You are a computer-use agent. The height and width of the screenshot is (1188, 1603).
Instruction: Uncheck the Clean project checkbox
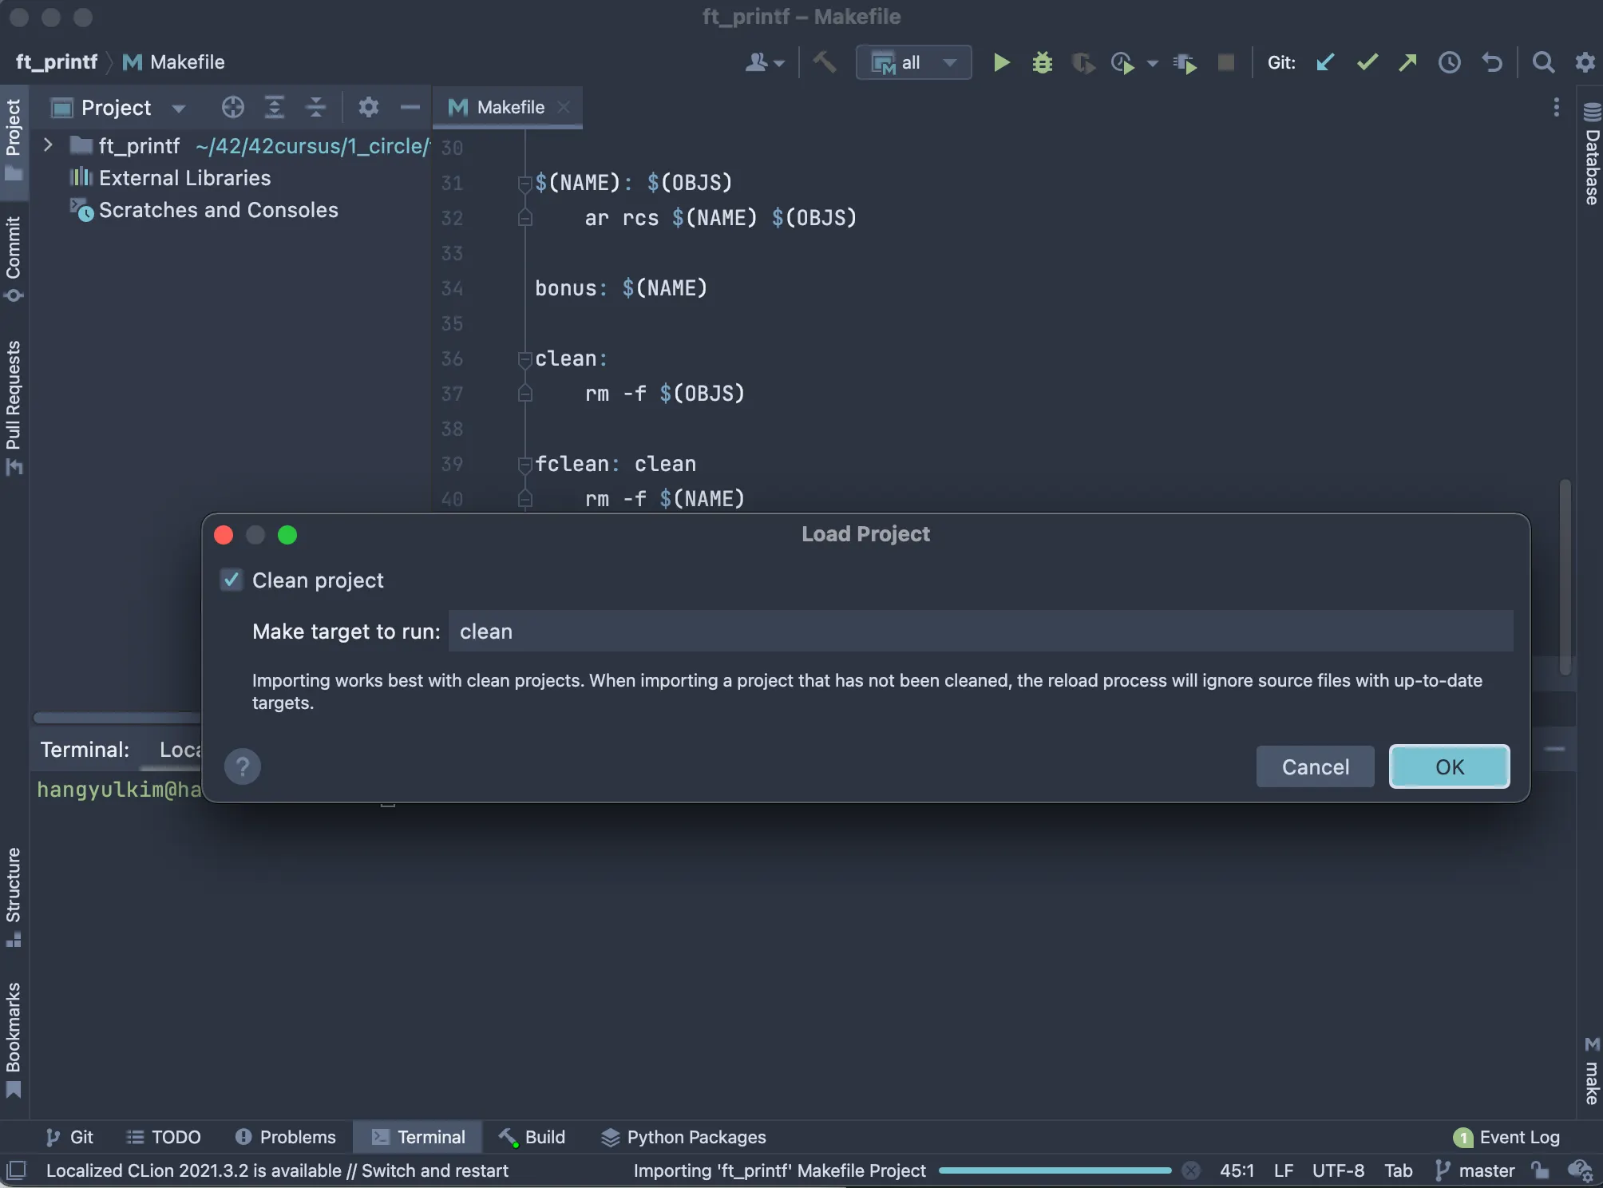(232, 580)
